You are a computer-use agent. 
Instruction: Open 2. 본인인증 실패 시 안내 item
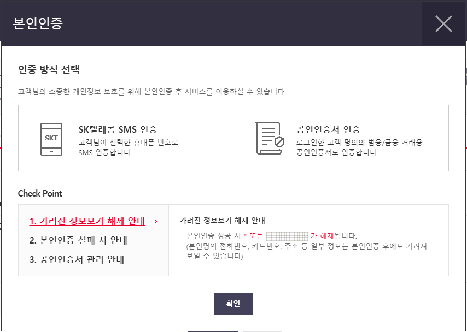click(78, 240)
